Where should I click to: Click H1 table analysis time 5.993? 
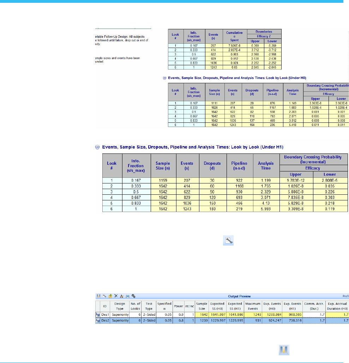click(266, 209)
